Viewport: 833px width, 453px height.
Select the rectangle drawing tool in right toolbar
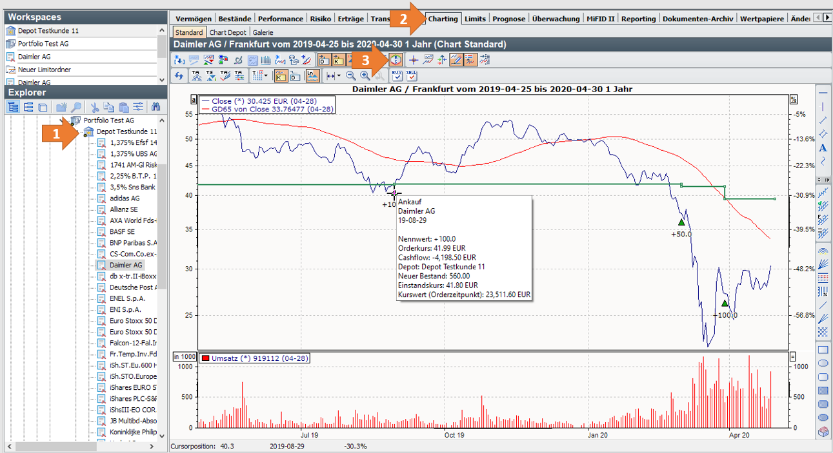pos(823,350)
